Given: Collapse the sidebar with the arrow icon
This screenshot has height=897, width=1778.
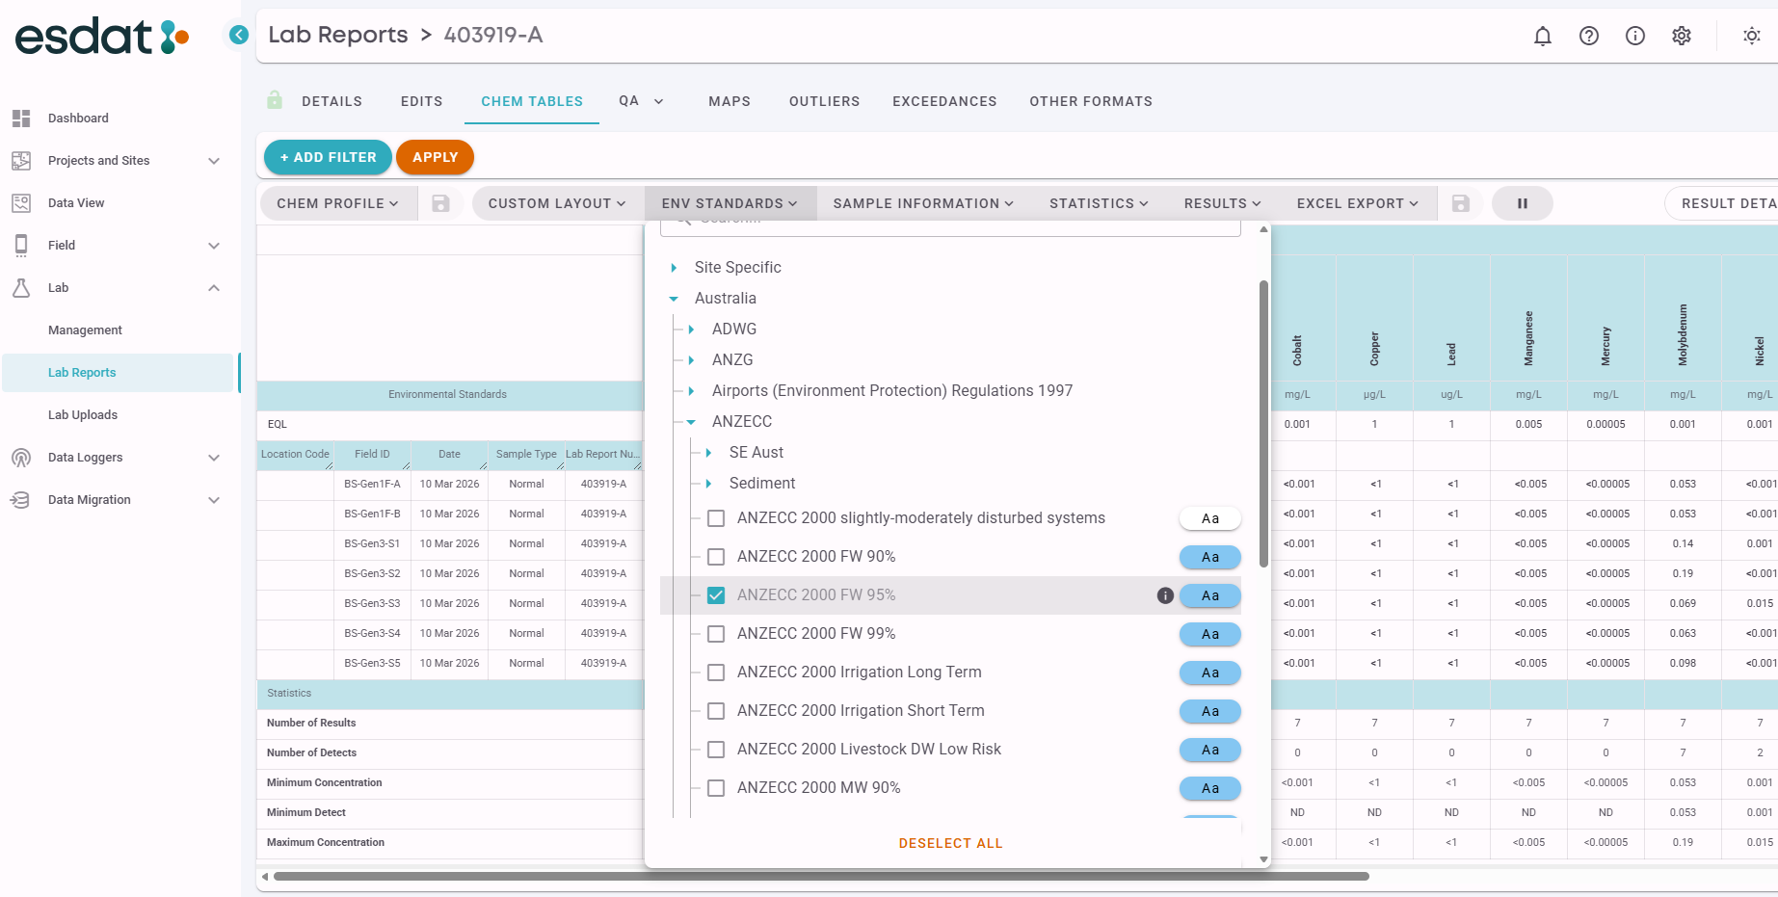Looking at the screenshot, I should [x=238, y=35].
